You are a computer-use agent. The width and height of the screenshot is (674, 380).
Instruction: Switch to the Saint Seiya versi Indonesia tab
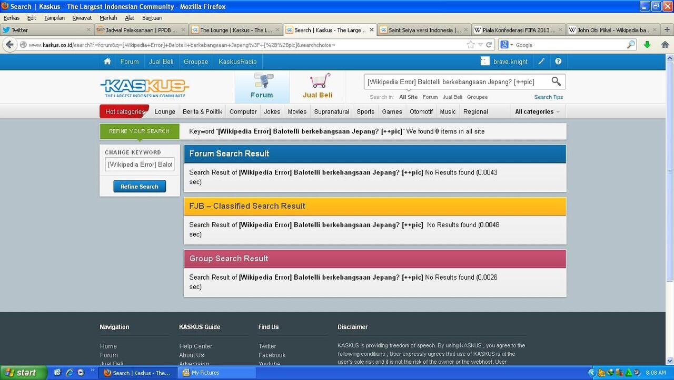click(x=424, y=30)
